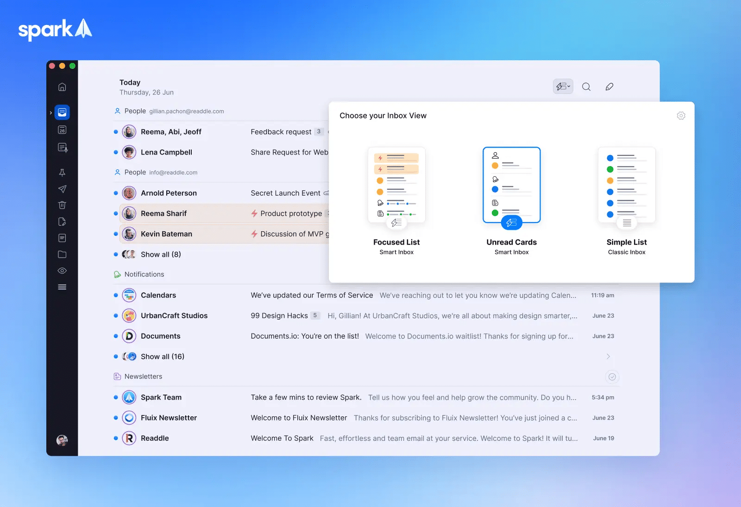Viewport: 741px width, 507px height.
Task: Toggle unread dot on Arnold Peterson's email
Action: pos(116,193)
